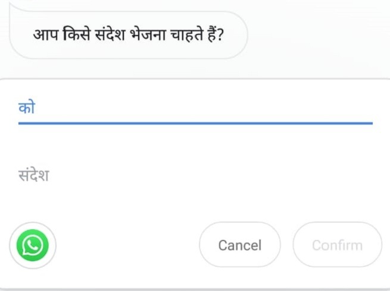Place cursor in the संदेश text box
Viewport: 390px width, 291px height.
(x=195, y=176)
